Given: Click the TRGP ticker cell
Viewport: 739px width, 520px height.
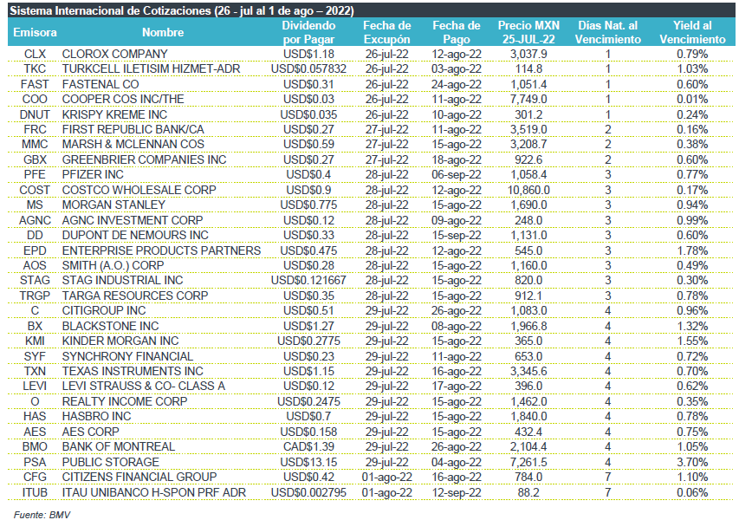Looking at the screenshot, I should 35,296.
